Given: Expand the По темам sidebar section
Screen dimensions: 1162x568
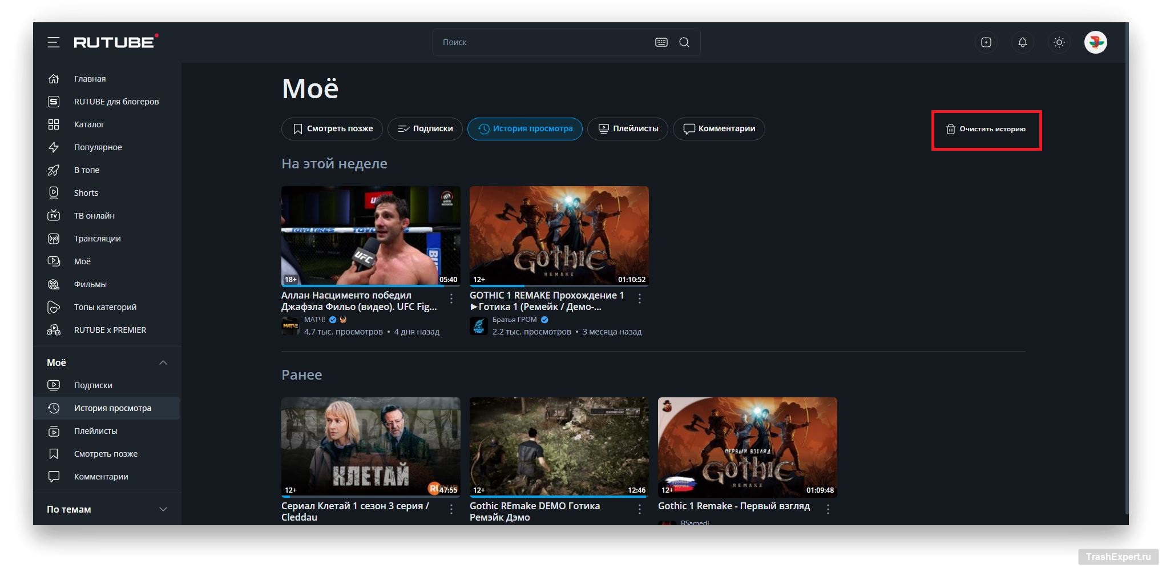Looking at the screenshot, I should click(163, 509).
